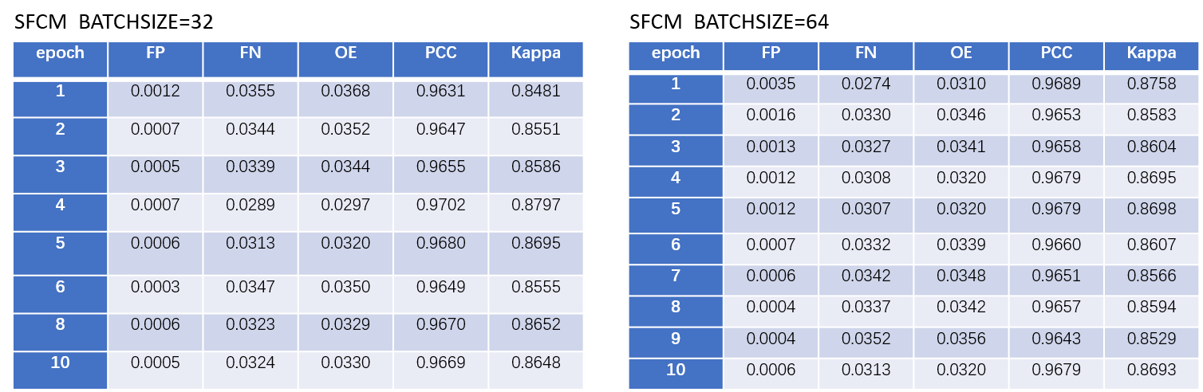Screen dimensions: 1203x392
Task: Click the FP value 0.0003
Action: pyautogui.click(x=155, y=288)
